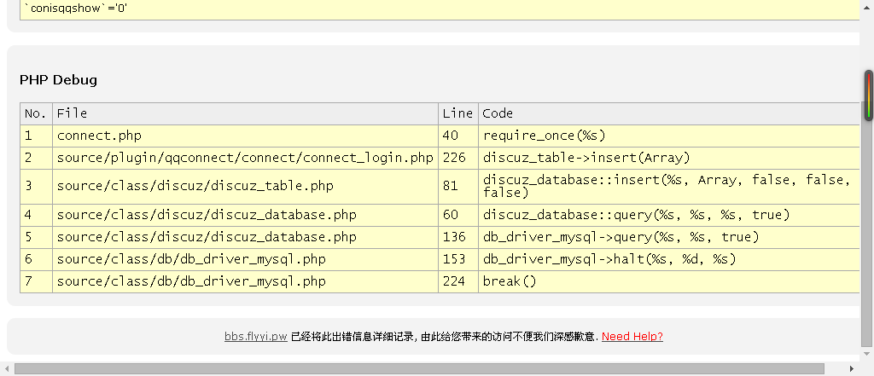This screenshot has height=376, width=874.
Task: Click discuz_database::query code cell in row 4
Action: tap(636, 215)
